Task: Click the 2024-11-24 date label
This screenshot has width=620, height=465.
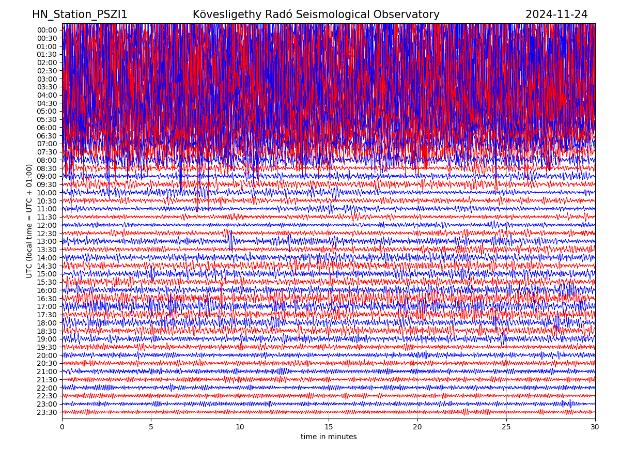Action: (556, 15)
